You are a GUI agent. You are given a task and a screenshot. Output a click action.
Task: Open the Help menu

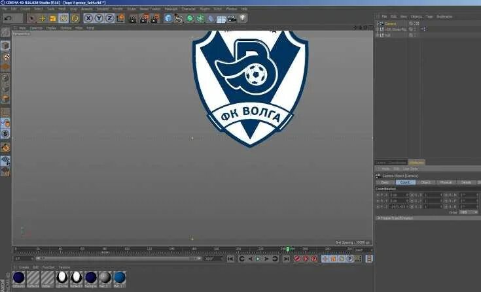tap(244, 9)
